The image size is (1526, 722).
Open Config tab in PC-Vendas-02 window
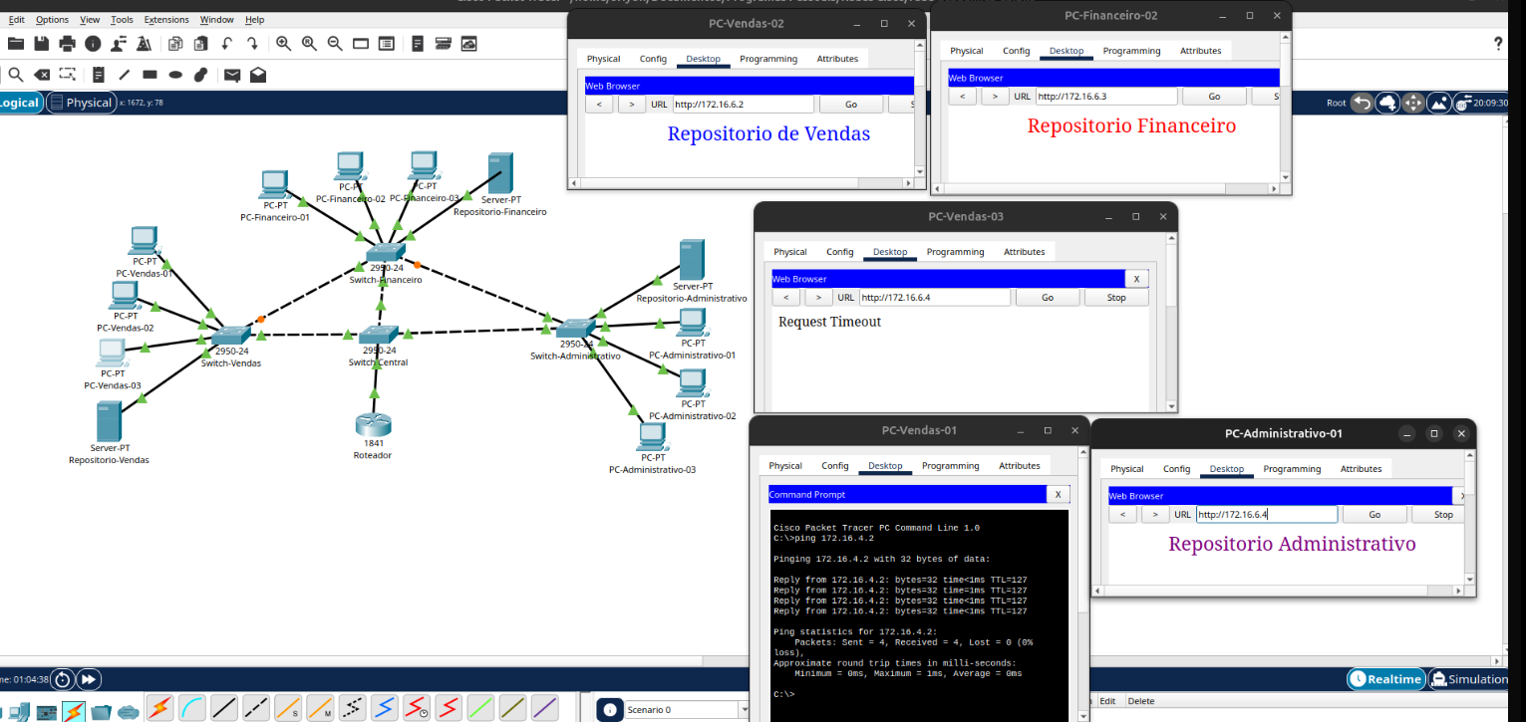(x=653, y=59)
